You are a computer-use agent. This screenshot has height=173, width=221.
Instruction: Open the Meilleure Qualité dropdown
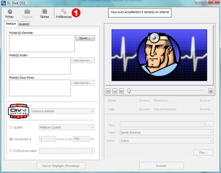pyautogui.click(x=67, y=128)
